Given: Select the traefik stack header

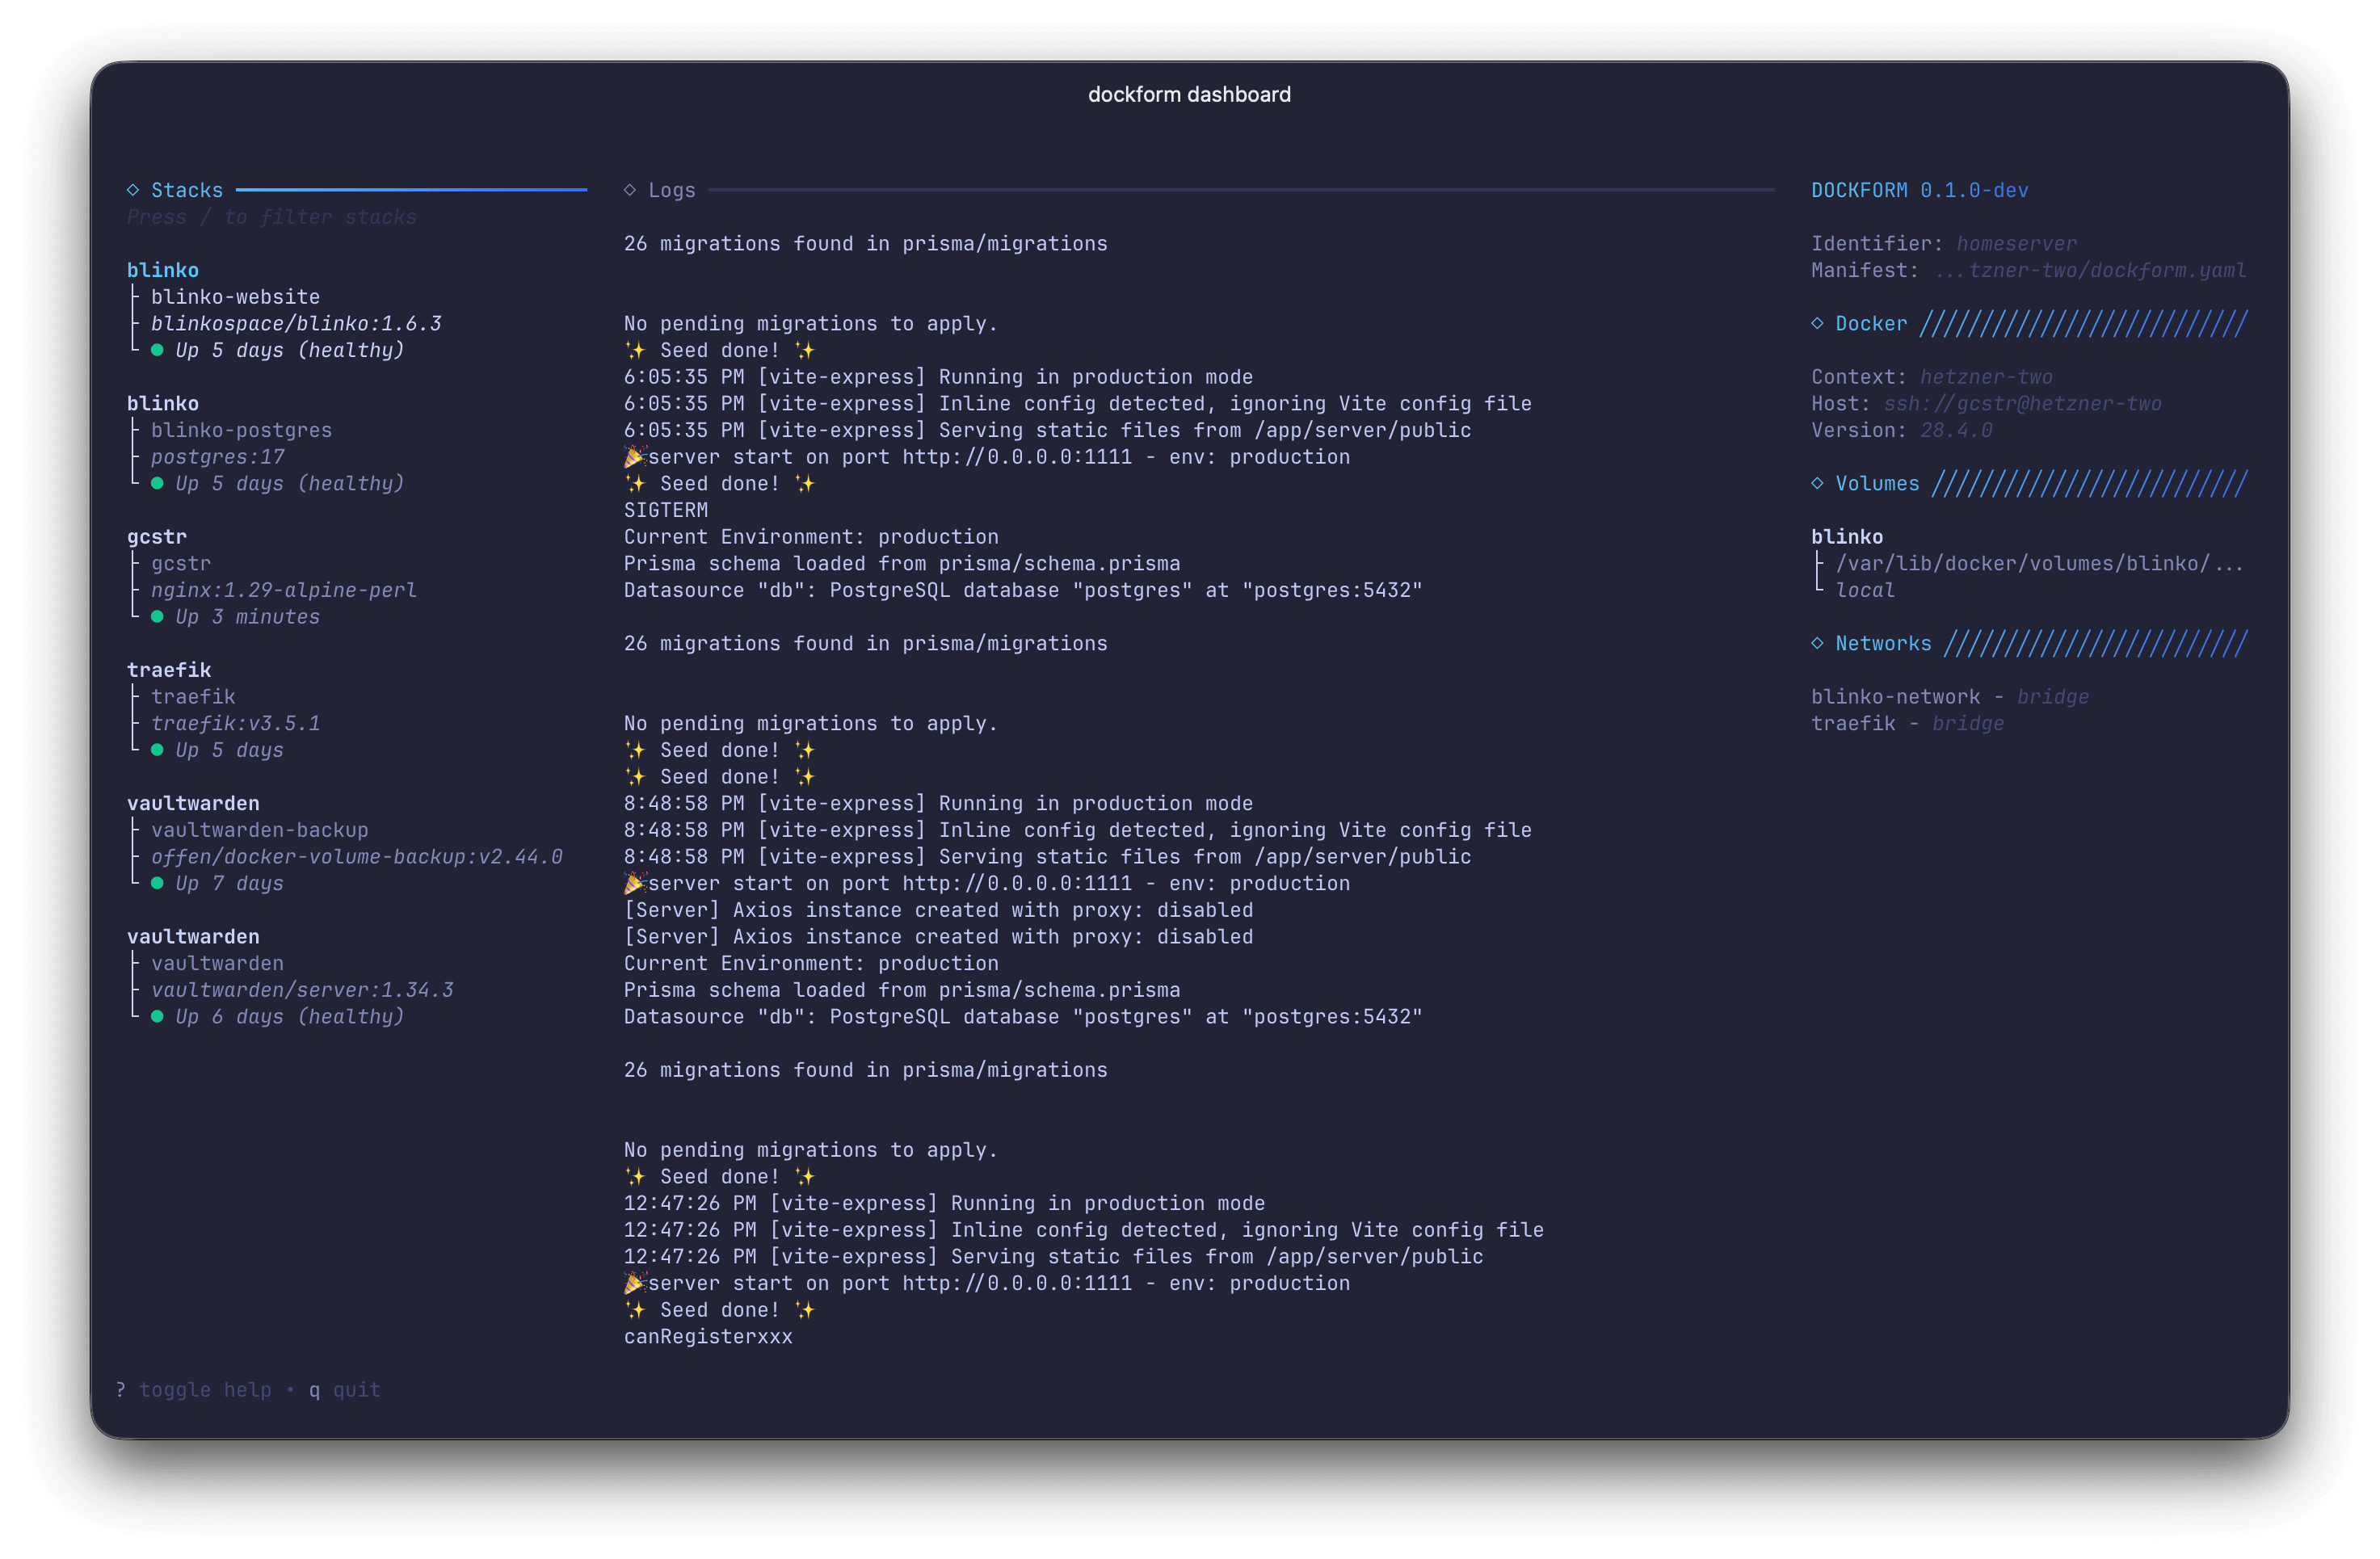Looking at the screenshot, I should (x=169, y=670).
